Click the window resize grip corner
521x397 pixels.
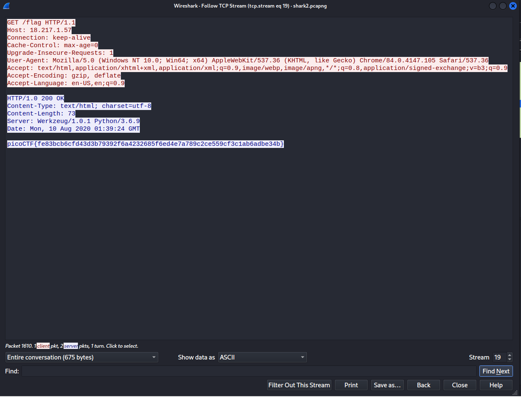click(516, 393)
